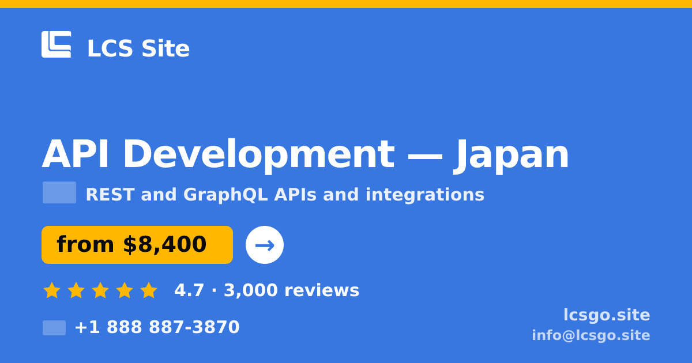Viewport: 692px width, 363px height.
Task: Click the LCS Site brand name
Action: [x=138, y=48]
